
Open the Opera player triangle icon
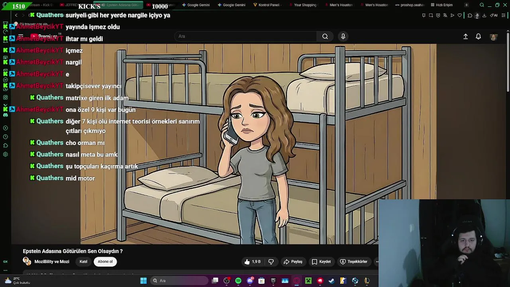(x=452, y=15)
